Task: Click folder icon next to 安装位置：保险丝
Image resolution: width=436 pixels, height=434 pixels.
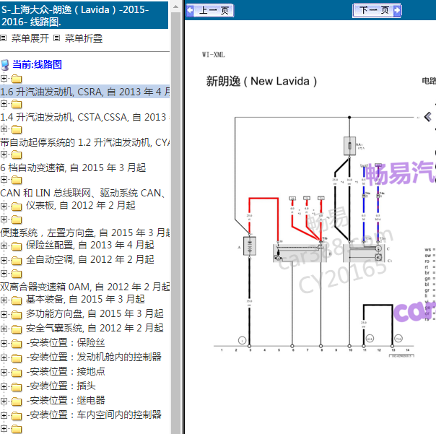Action: [17, 344]
